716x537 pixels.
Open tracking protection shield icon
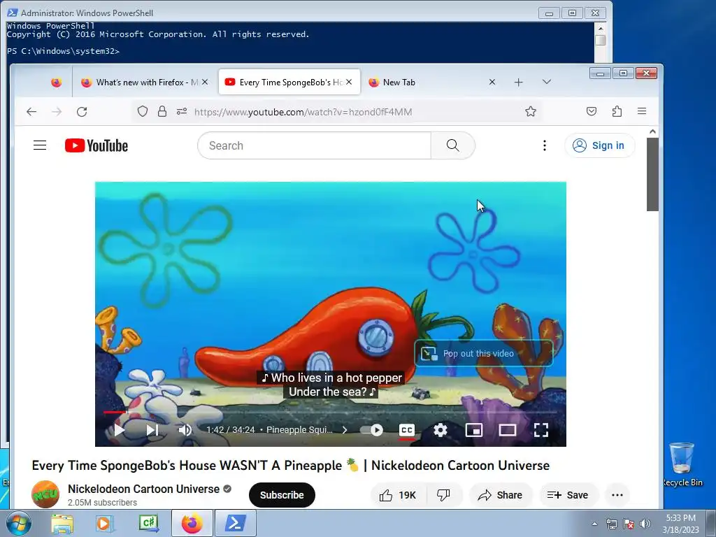143,111
